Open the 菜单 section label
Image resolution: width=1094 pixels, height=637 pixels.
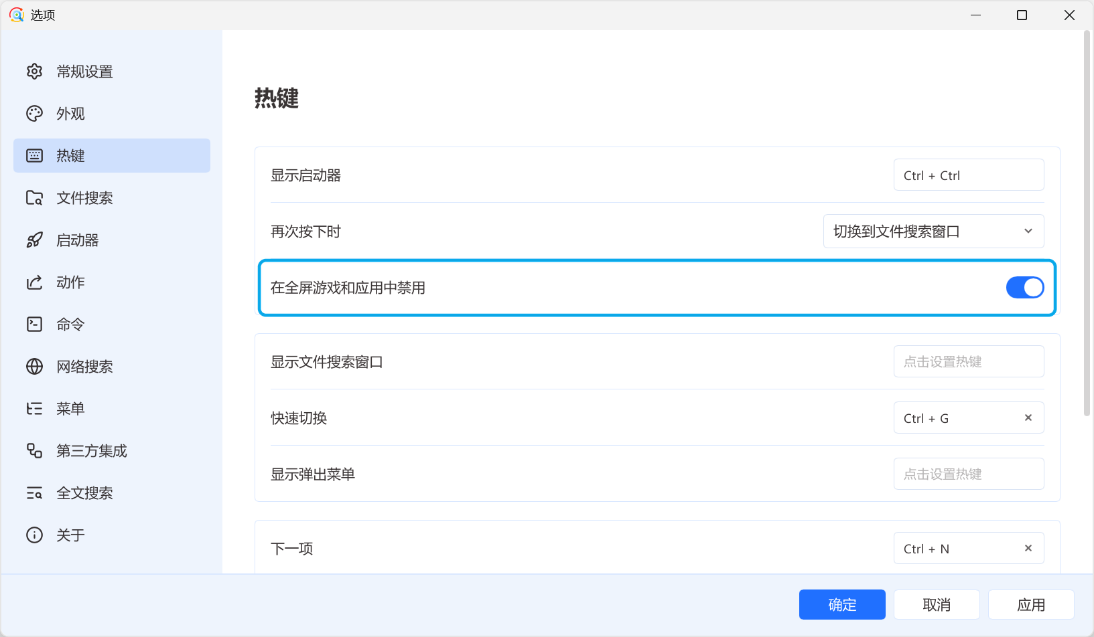[70, 409]
